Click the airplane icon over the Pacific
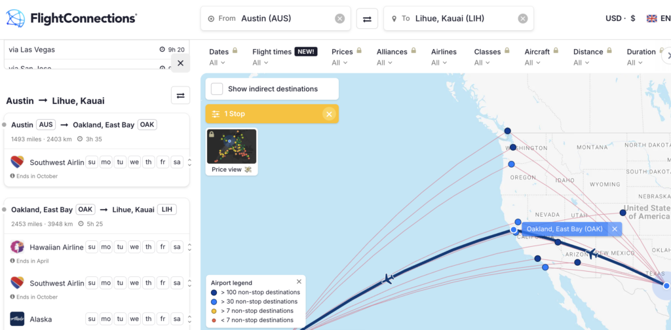This screenshot has height=330, width=671. coord(388,280)
